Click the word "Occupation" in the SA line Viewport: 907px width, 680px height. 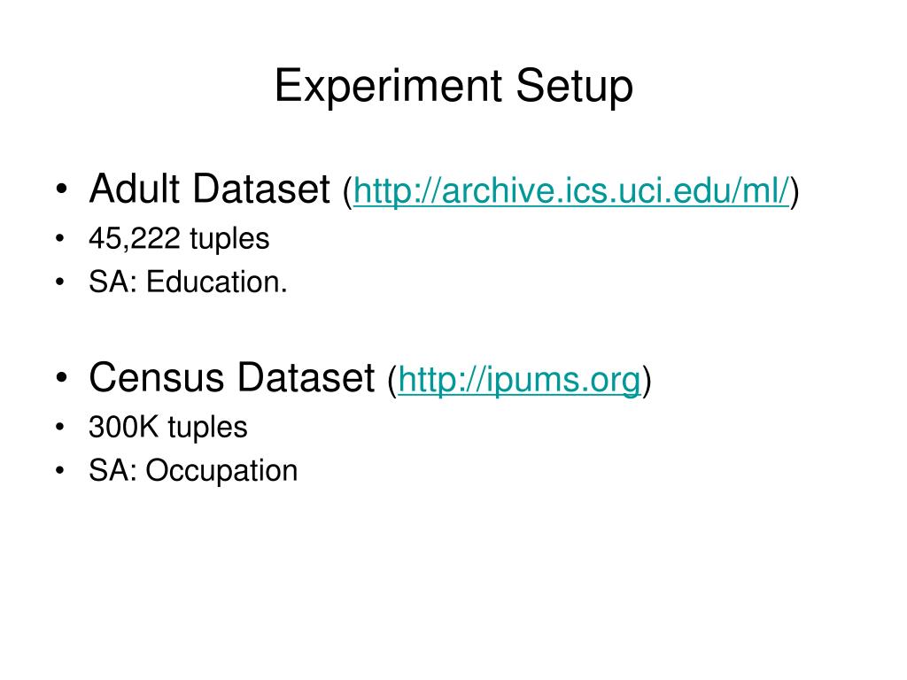(x=221, y=471)
